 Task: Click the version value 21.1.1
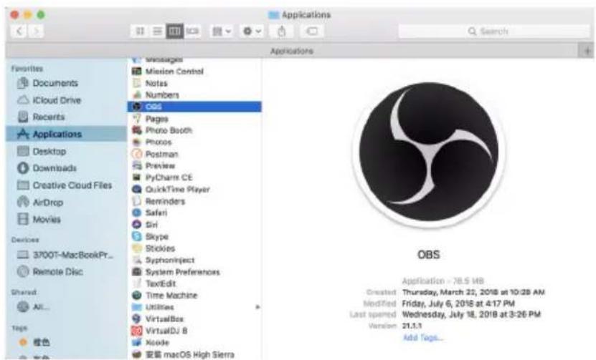(x=412, y=326)
